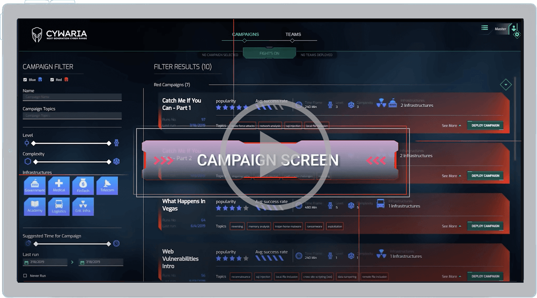Screen dimensions: 537x298
Task: Adjust the Complexity slider's right handle
Action: pyautogui.click(x=109, y=162)
